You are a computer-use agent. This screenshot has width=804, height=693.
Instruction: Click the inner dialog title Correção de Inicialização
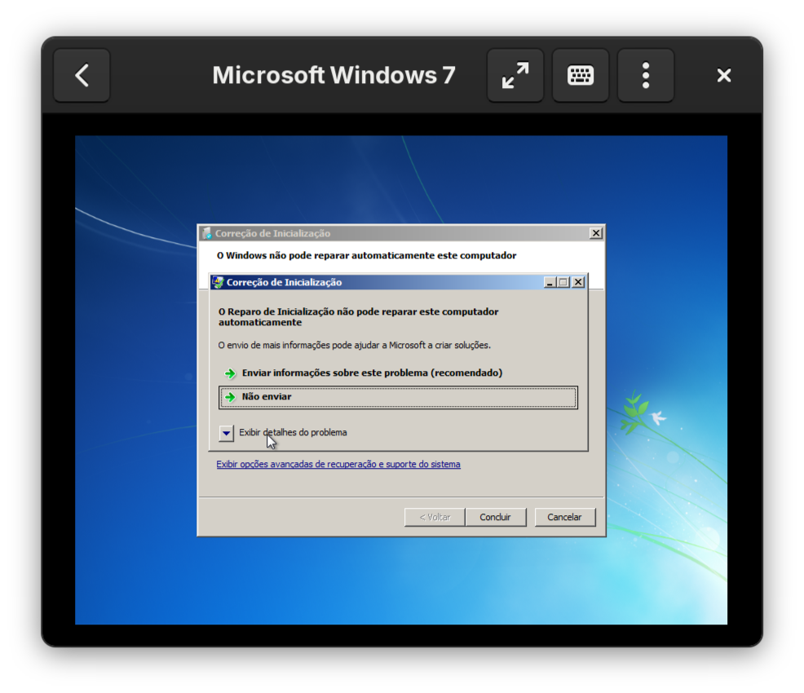point(284,282)
